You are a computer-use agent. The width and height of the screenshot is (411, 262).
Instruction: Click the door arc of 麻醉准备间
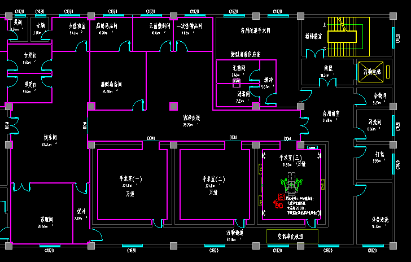[137, 105]
